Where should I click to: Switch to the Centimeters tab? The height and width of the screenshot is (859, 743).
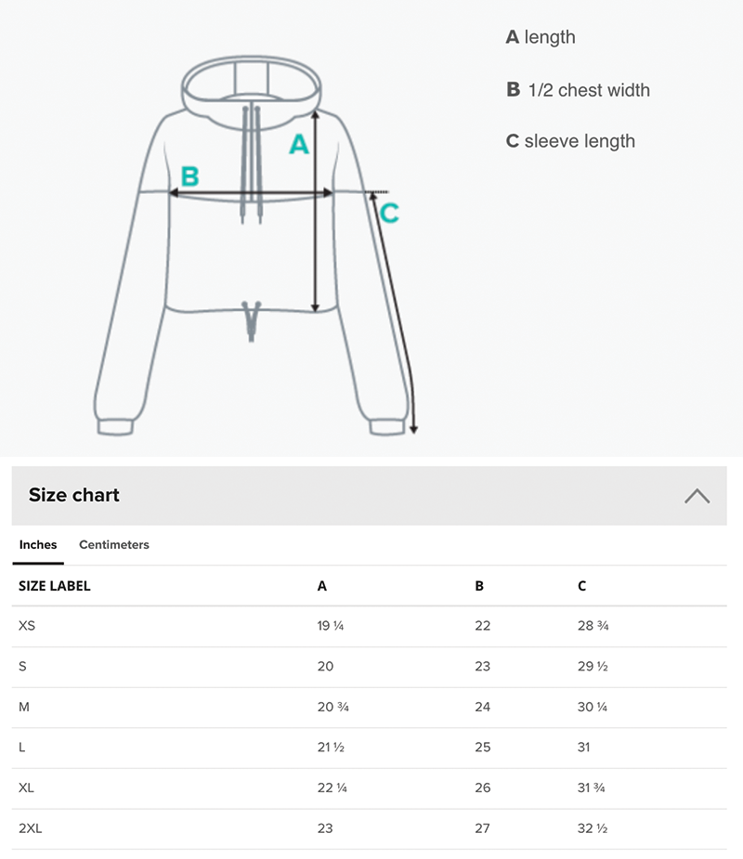(x=114, y=544)
